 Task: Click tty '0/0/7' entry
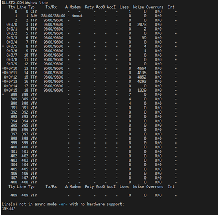click(12, 55)
